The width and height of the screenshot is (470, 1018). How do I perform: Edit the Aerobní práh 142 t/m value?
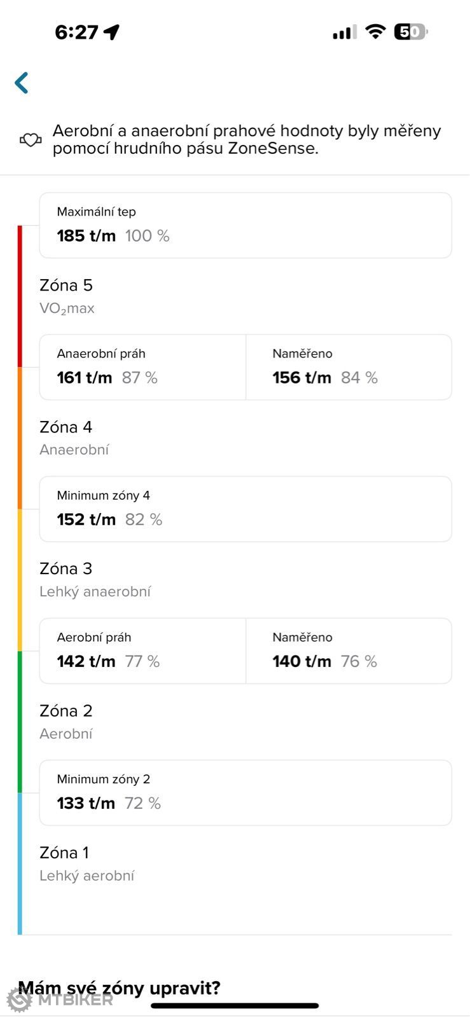[x=143, y=651]
